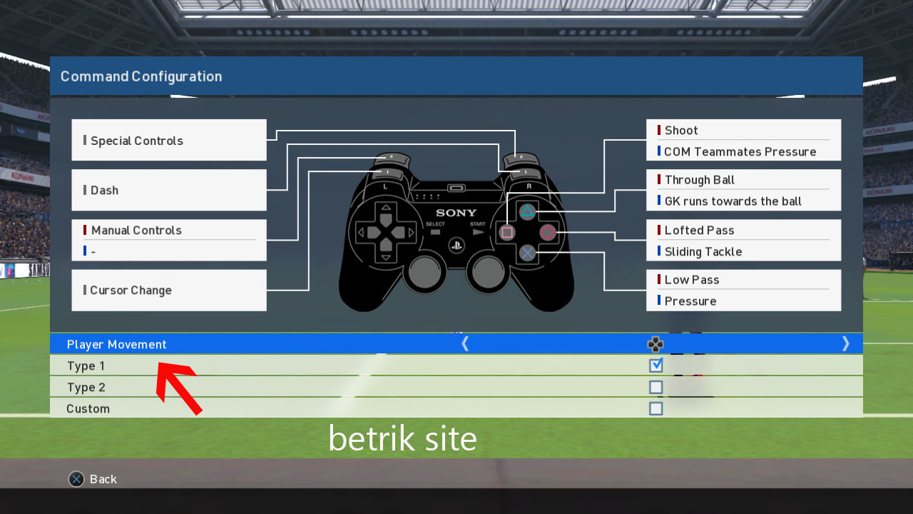Screen dimensions: 913x514
Task: Select the Player Movement row
Action: coord(117,344)
